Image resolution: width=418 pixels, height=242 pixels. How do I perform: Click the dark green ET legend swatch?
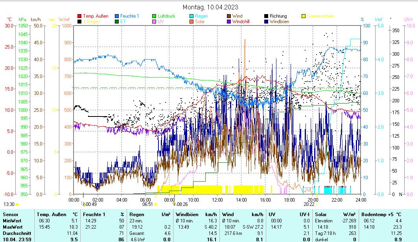pyautogui.click(x=117, y=22)
